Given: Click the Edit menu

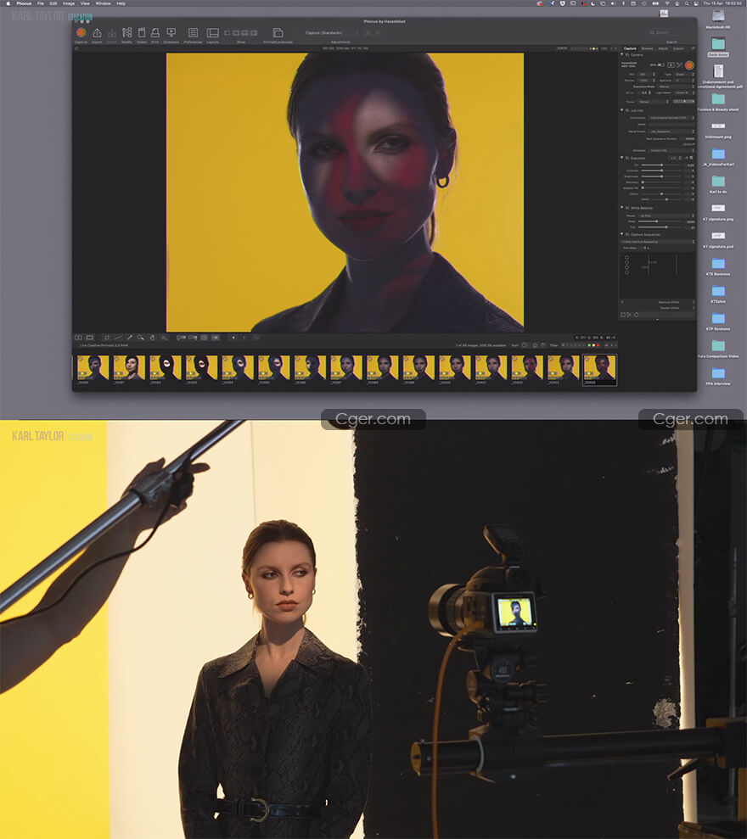Looking at the screenshot, I should [x=53, y=3].
